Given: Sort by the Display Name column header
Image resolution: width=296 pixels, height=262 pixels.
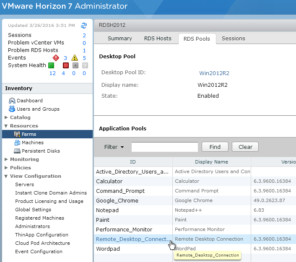Looking at the screenshot, I should click(x=211, y=162).
